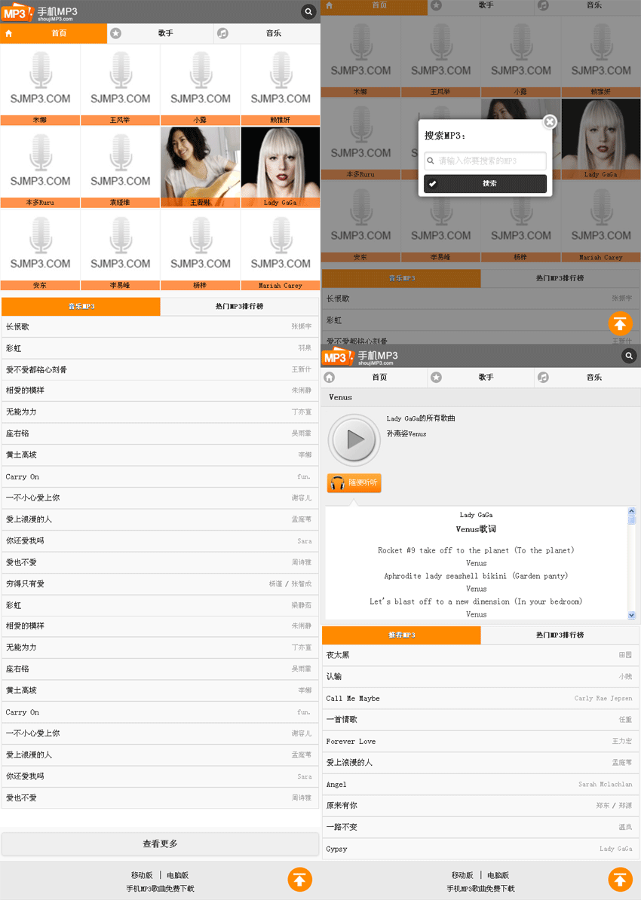The width and height of the screenshot is (641, 900).
Task: Open the song 夜太黑
Action: 481,655
